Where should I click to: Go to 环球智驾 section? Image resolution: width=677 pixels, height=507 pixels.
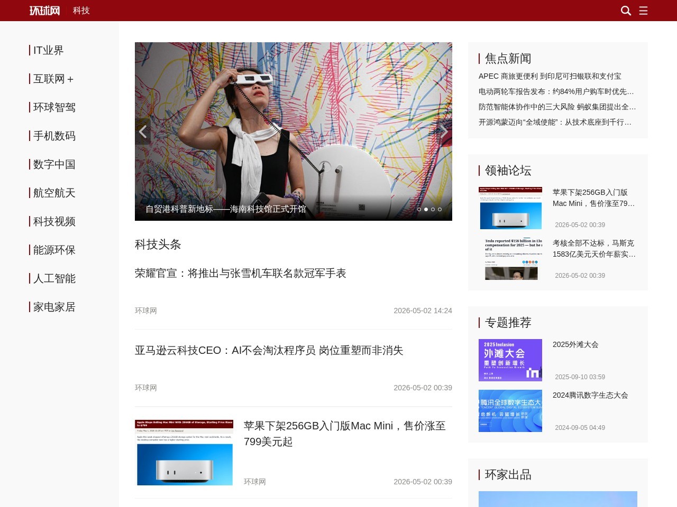pos(54,107)
